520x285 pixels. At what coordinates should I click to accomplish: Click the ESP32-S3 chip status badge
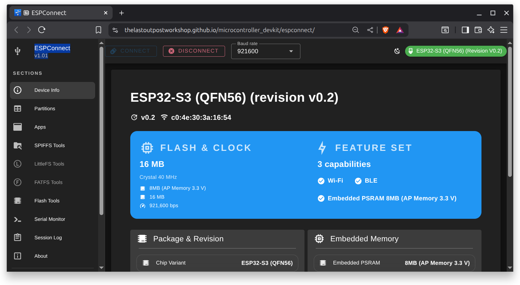point(456,51)
